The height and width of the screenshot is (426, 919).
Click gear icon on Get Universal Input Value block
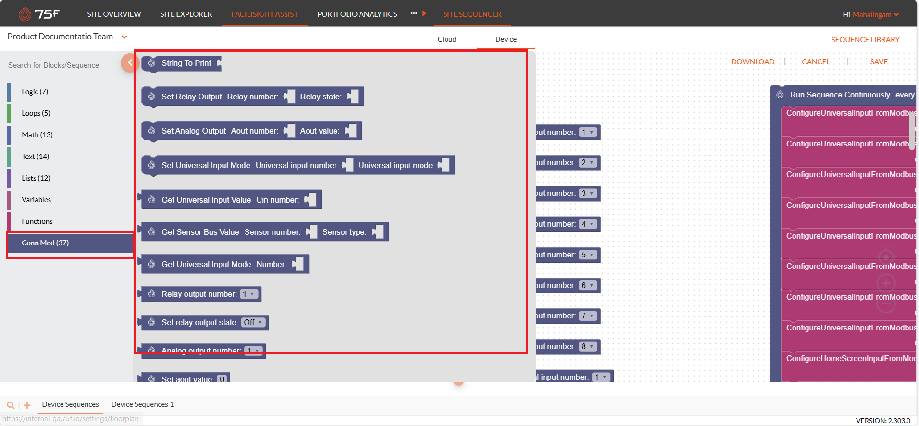tap(151, 200)
